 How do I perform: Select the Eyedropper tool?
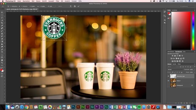[2, 26]
